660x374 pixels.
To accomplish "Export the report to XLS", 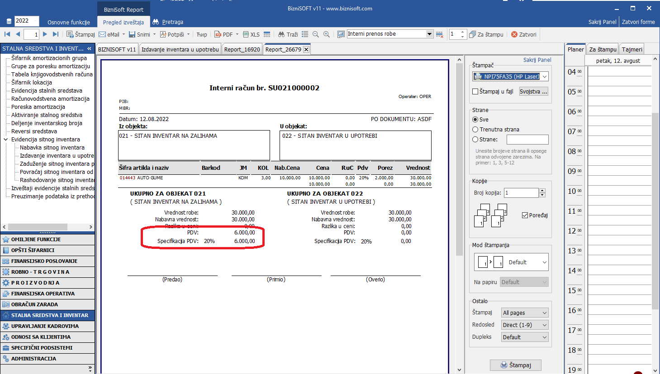I will (x=251, y=34).
